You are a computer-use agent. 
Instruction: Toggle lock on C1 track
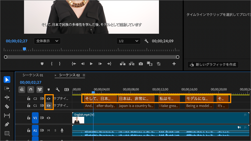29,105
